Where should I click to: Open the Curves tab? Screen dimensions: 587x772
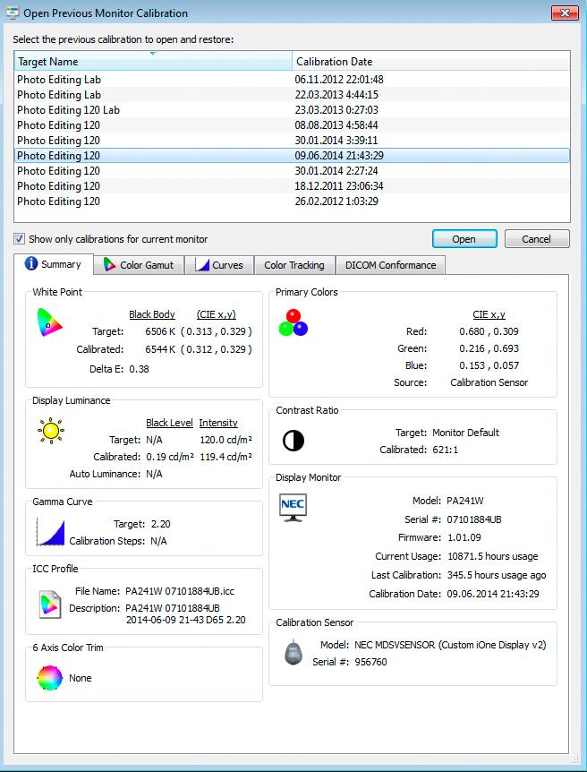point(219,265)
